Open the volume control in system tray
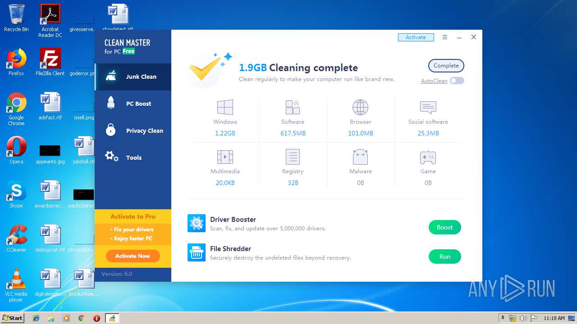 pyautogui.click(x=523, y=318)
